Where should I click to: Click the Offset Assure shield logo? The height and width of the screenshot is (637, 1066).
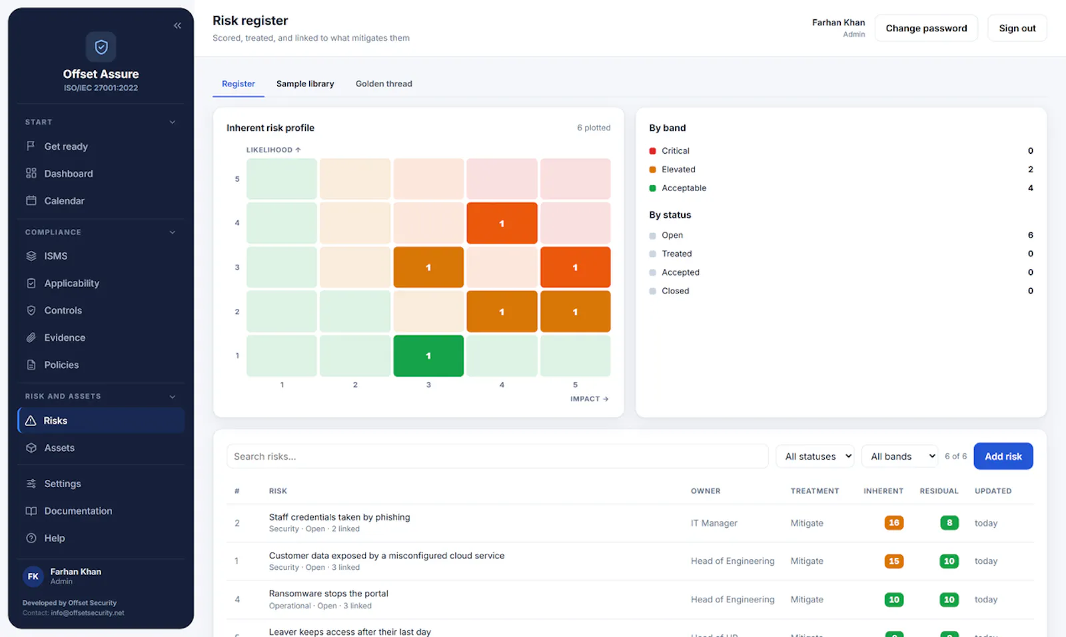(101, 47)
